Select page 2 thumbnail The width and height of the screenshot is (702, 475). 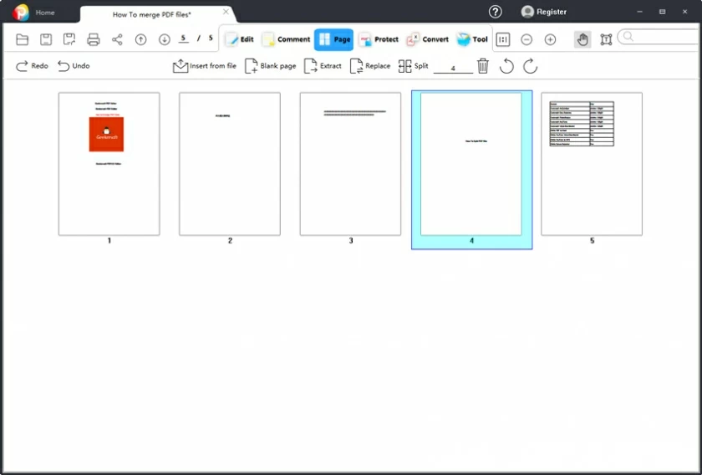point(230,164)
